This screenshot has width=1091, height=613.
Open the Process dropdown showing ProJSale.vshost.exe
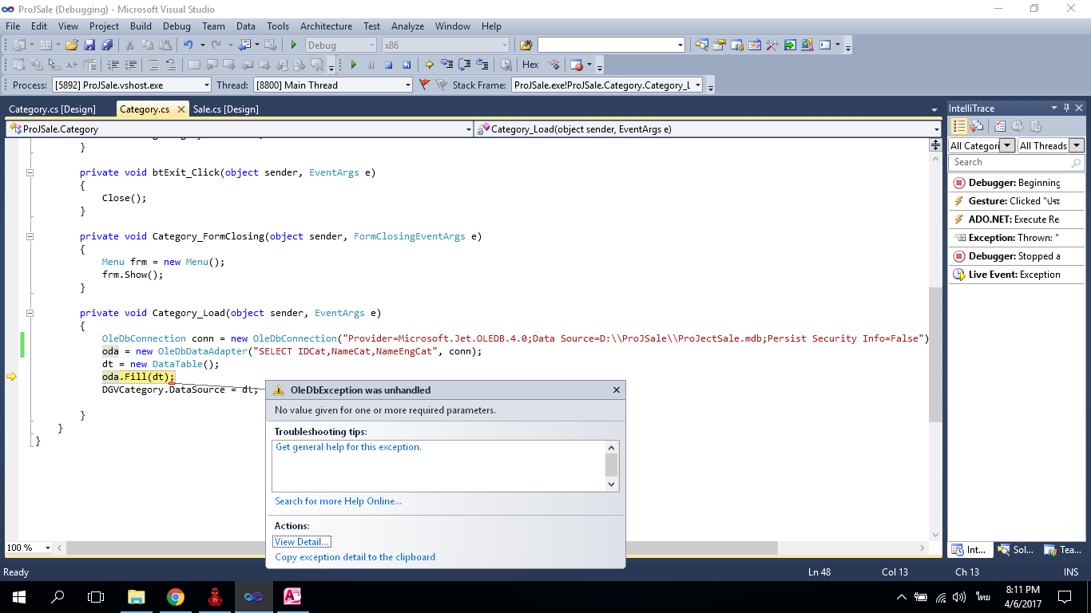click(x=132, y=85)
